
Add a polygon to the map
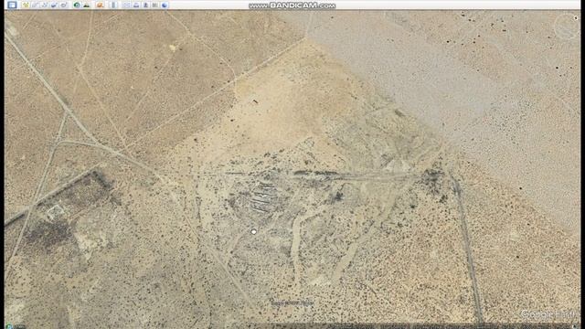click(x=35, y=5)
